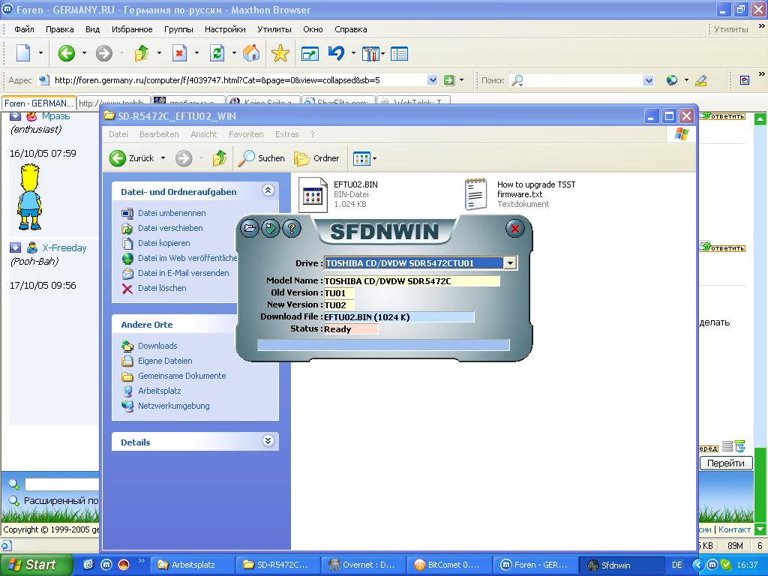768x576 pixels.
Task: Click the down arrow of browser page scrollbar
Action: 760,529
